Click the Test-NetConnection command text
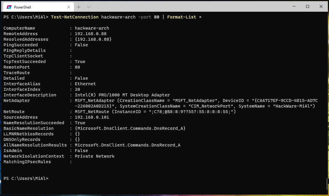This screenshot has height=196, width=329. click(x=75, y=17)
